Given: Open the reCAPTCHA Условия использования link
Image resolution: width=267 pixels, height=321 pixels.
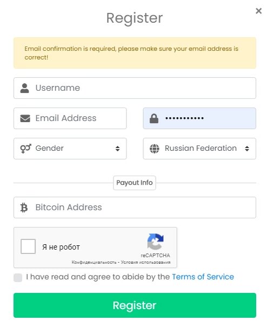Looking at the screenshot, I should click(145, 262).
